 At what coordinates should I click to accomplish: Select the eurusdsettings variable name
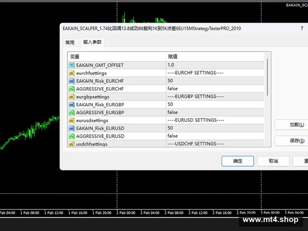coord(92,120)
